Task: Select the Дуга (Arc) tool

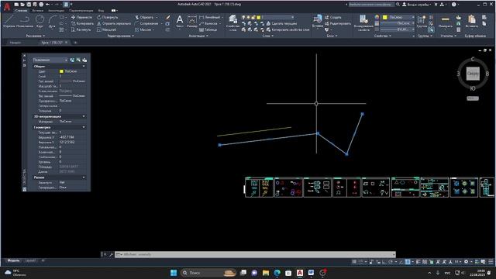Action: coord(52,21)
